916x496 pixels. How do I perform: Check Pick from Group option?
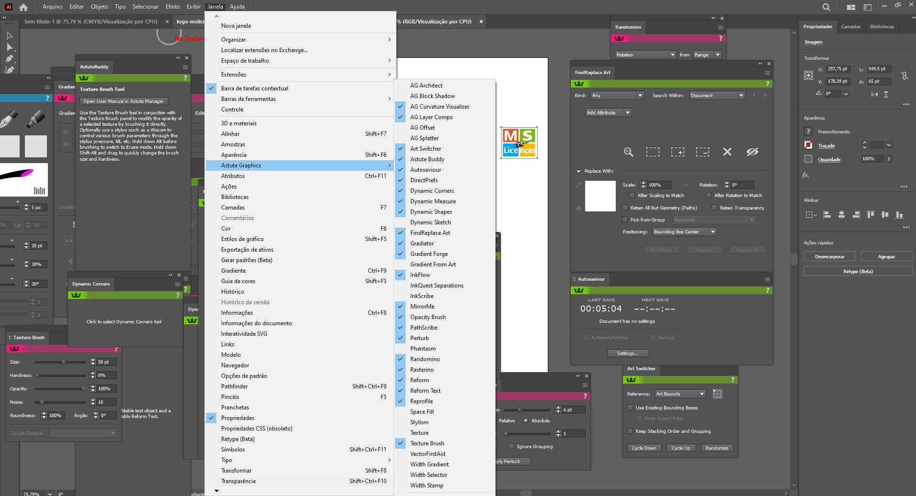624,220
